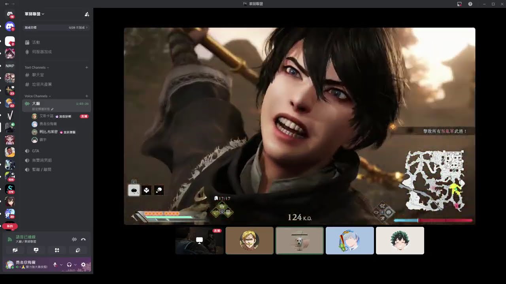Open User Settings gear
This screenshot has height=284, width=506.
(83, 265)
